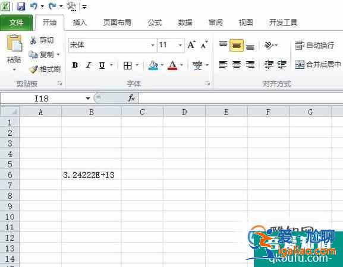Screen dimensions: 343x267
Task: Select cell B6 containing 3.24222E+13
Action: (91, 175)
